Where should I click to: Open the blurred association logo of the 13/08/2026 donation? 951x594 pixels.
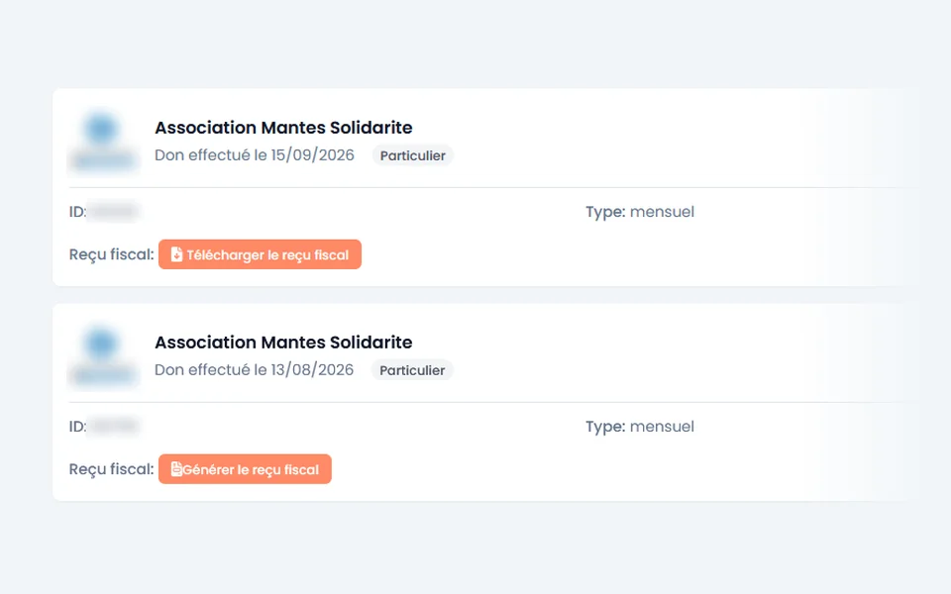tap(102, 355)
